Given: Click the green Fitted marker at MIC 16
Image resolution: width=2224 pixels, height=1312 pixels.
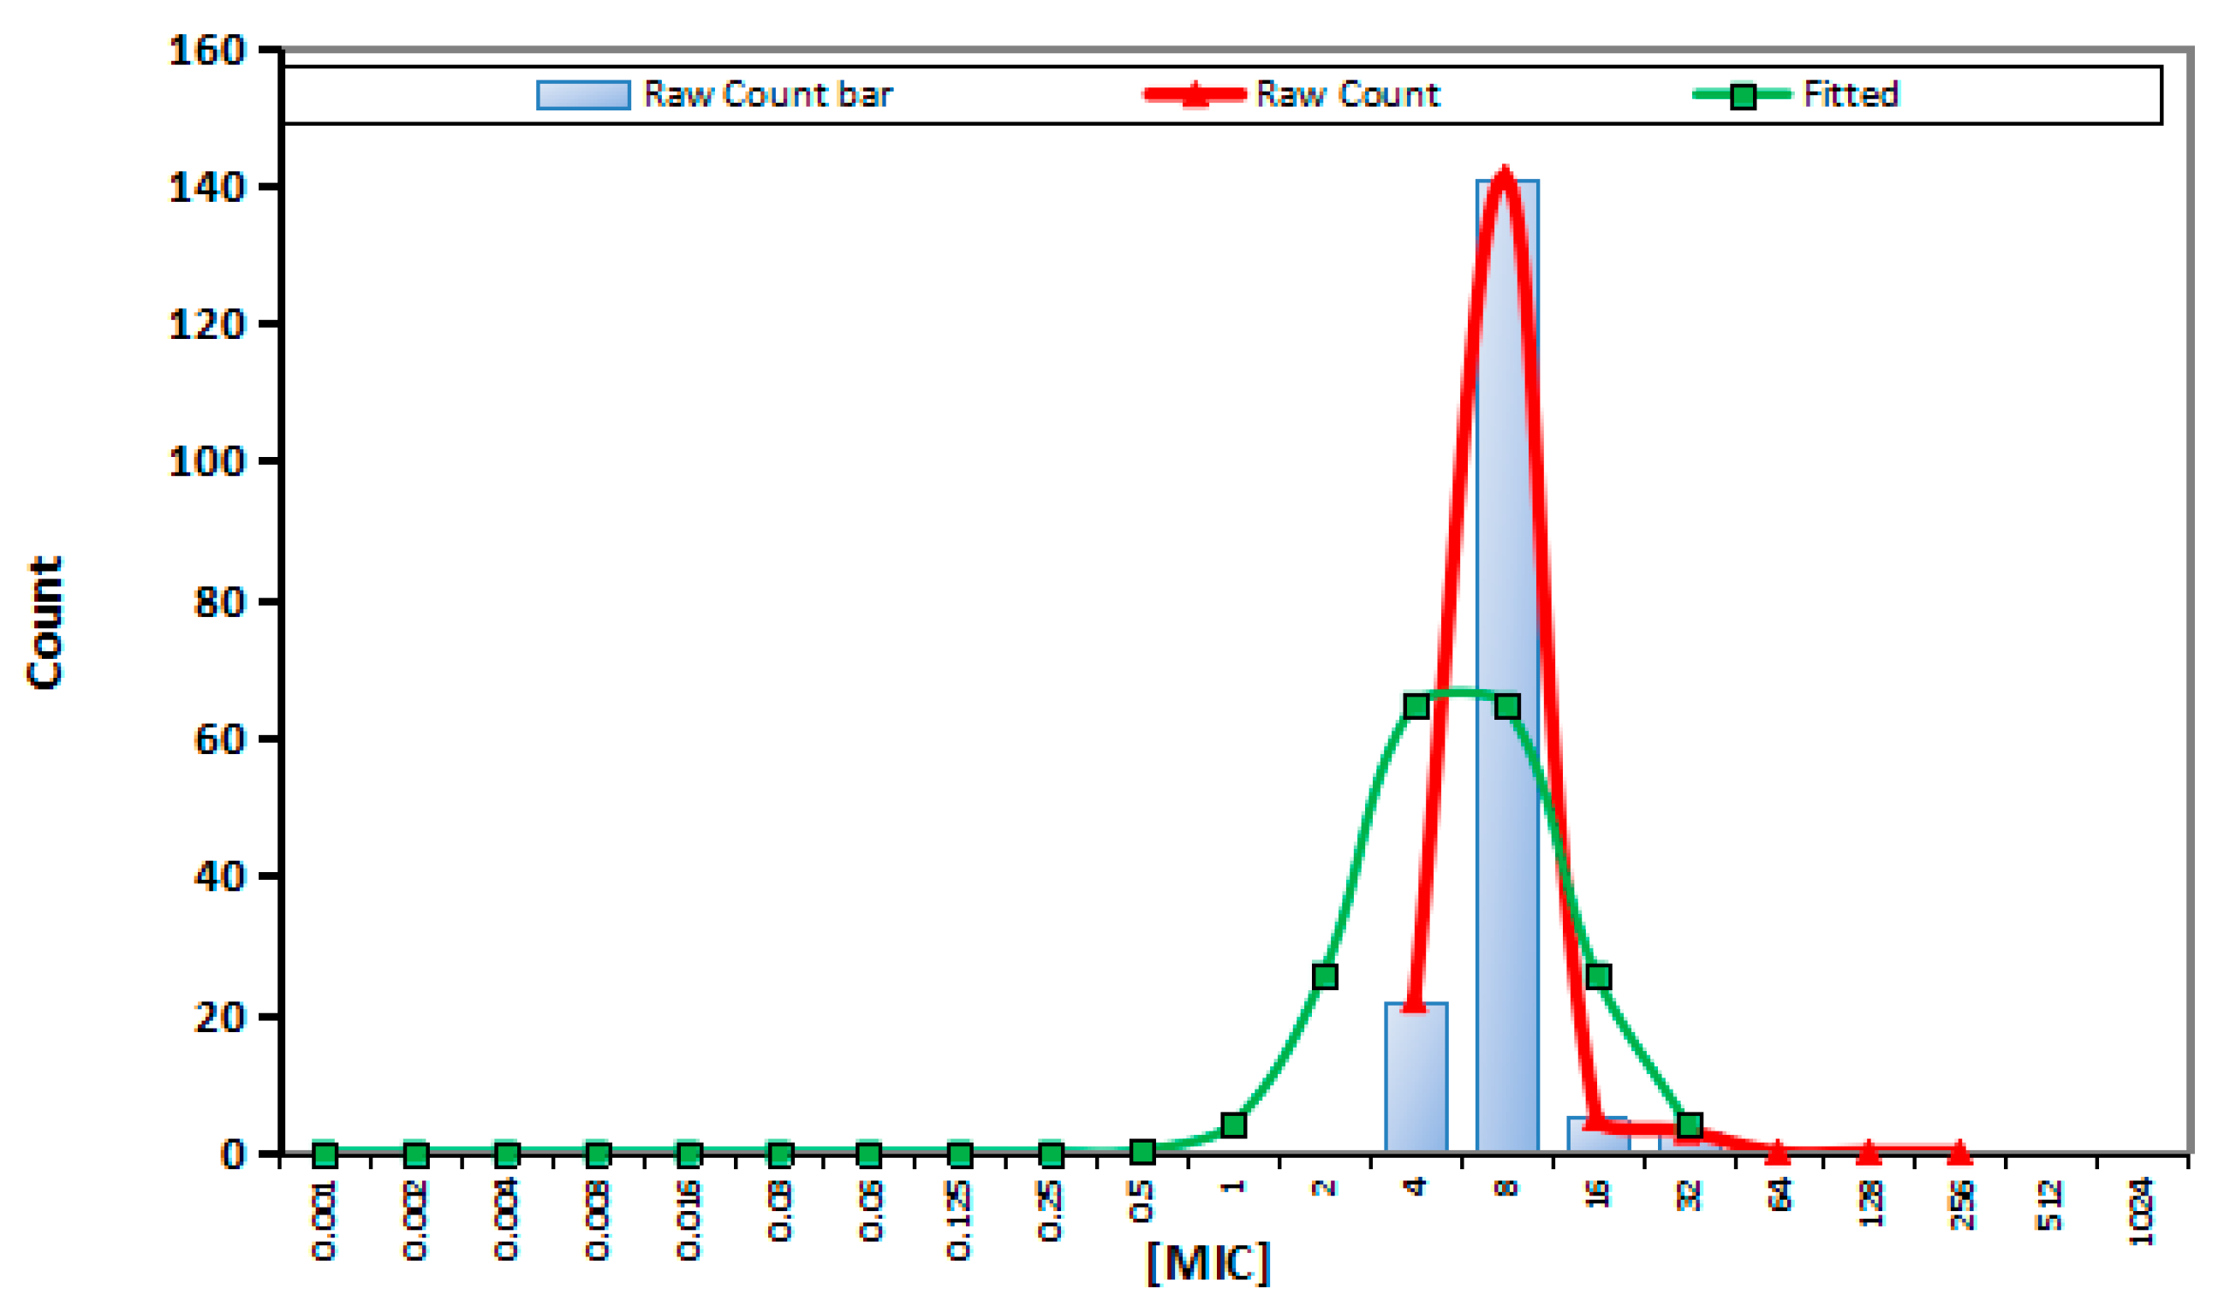Looking at the screenshot, I should click(x=1598, y=976).
